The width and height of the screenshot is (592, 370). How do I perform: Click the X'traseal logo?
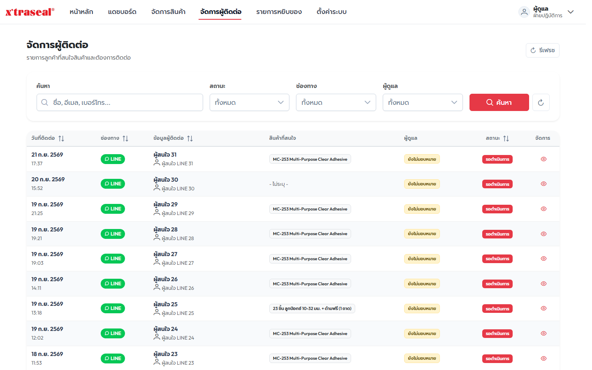[x=30, y=12]
